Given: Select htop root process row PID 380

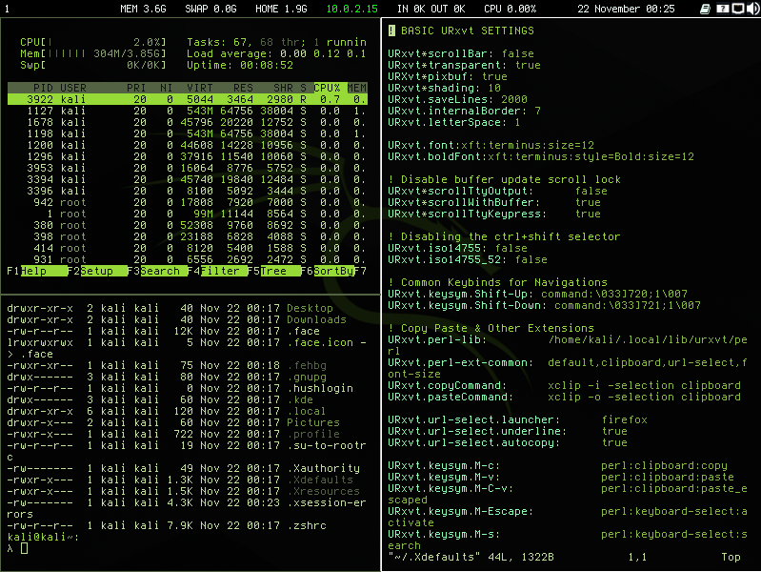Looking at the screenshot, I should (188, 225).
